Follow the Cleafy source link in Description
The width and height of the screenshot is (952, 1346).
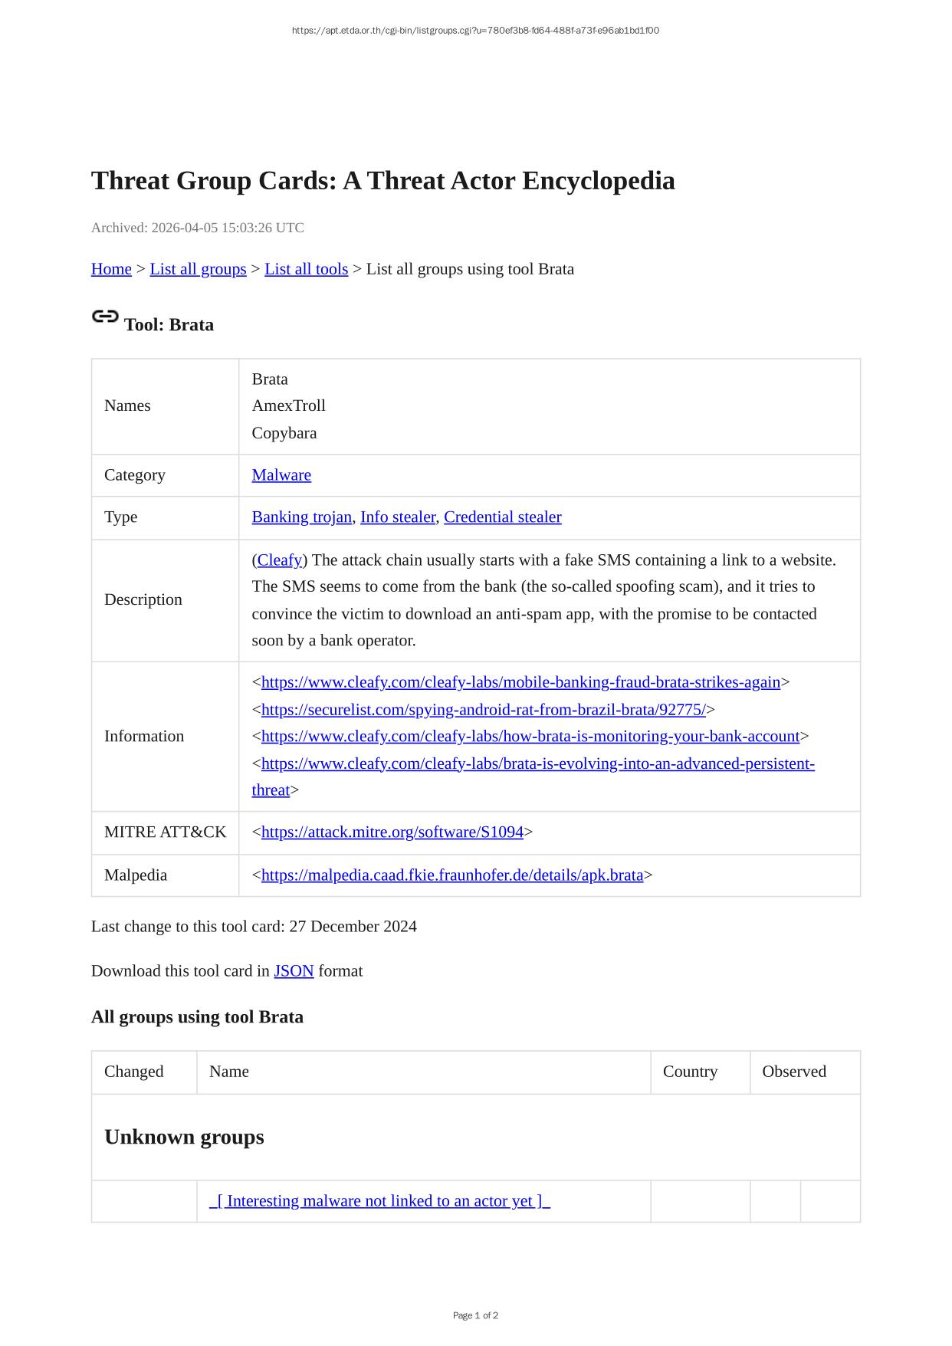pos(279,560)
